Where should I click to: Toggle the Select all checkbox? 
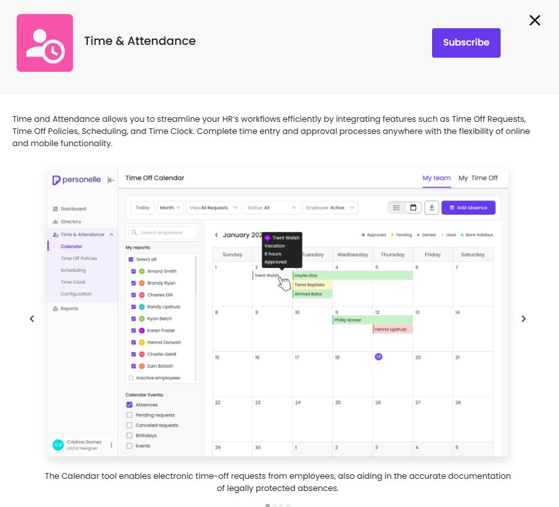pyautogui.click(x=131, y=260)
